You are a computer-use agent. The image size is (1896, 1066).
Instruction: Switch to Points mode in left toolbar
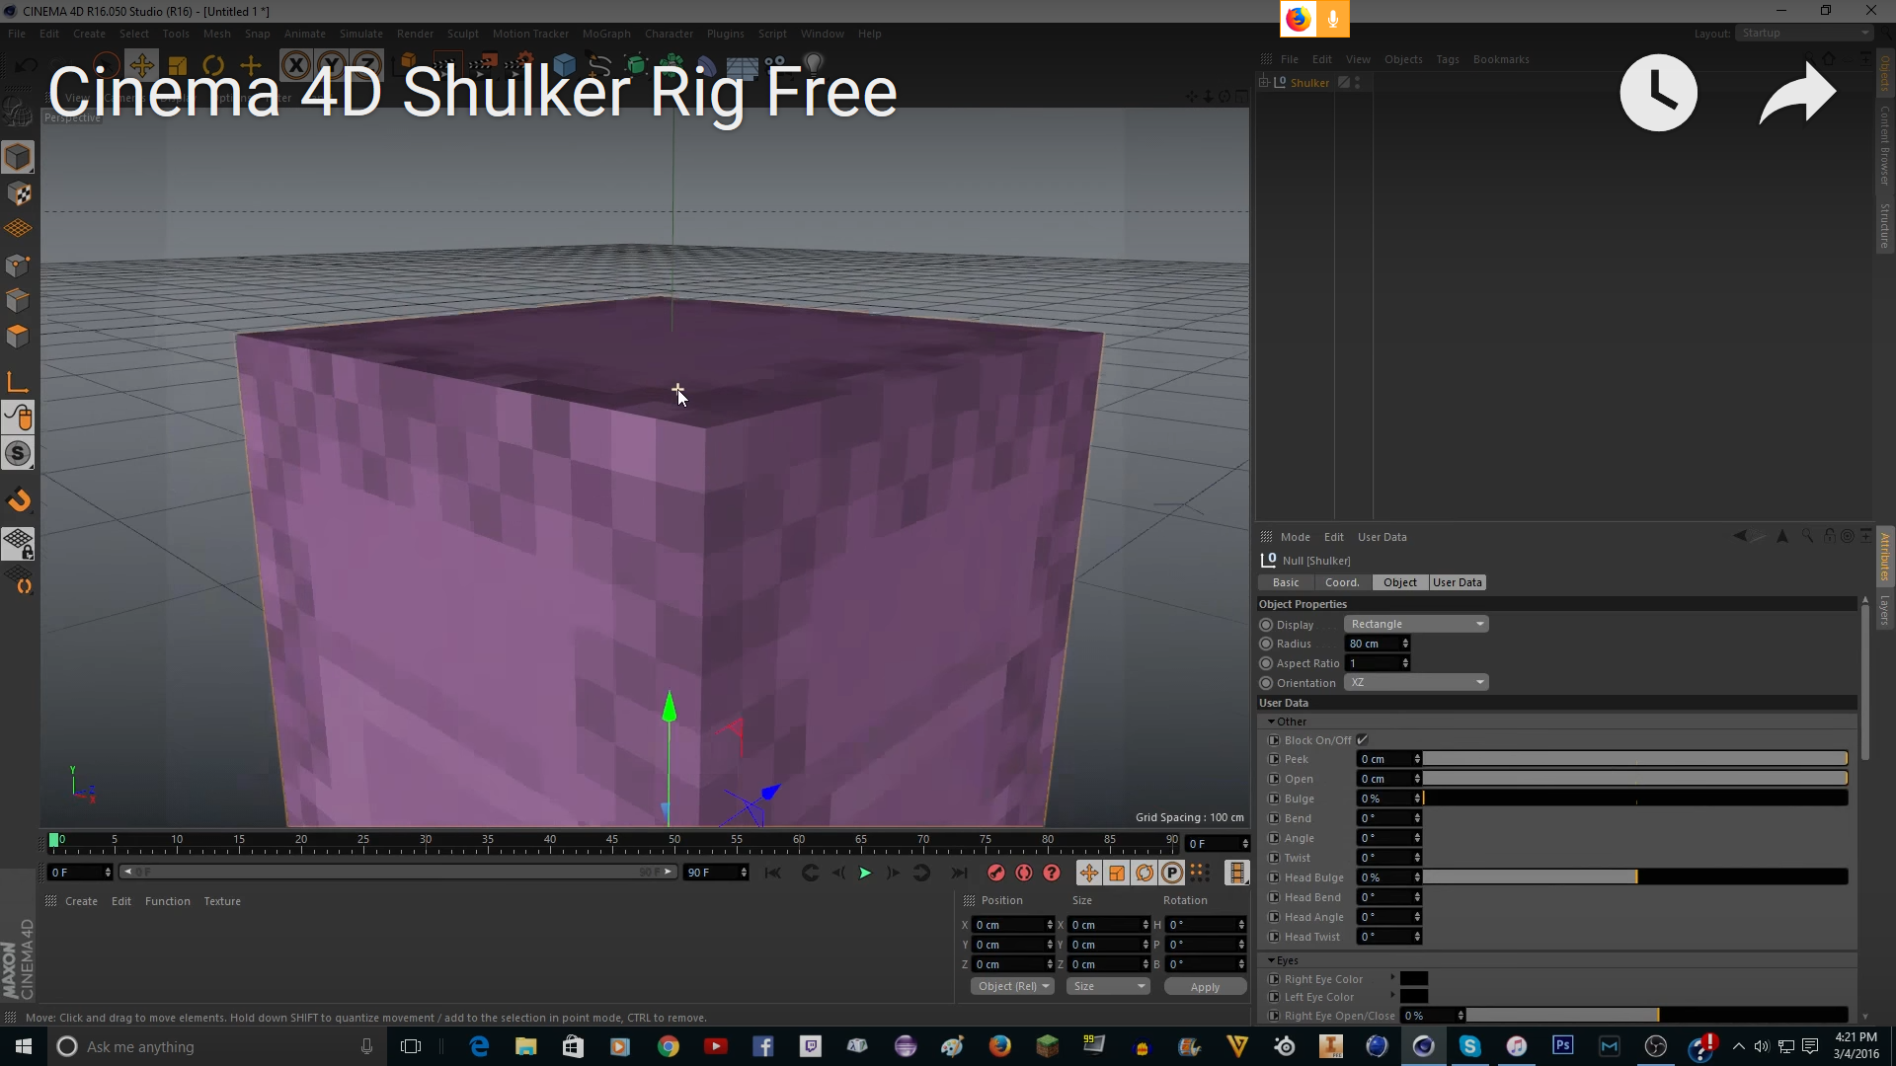pyautogui.click(x=18, y=265)
